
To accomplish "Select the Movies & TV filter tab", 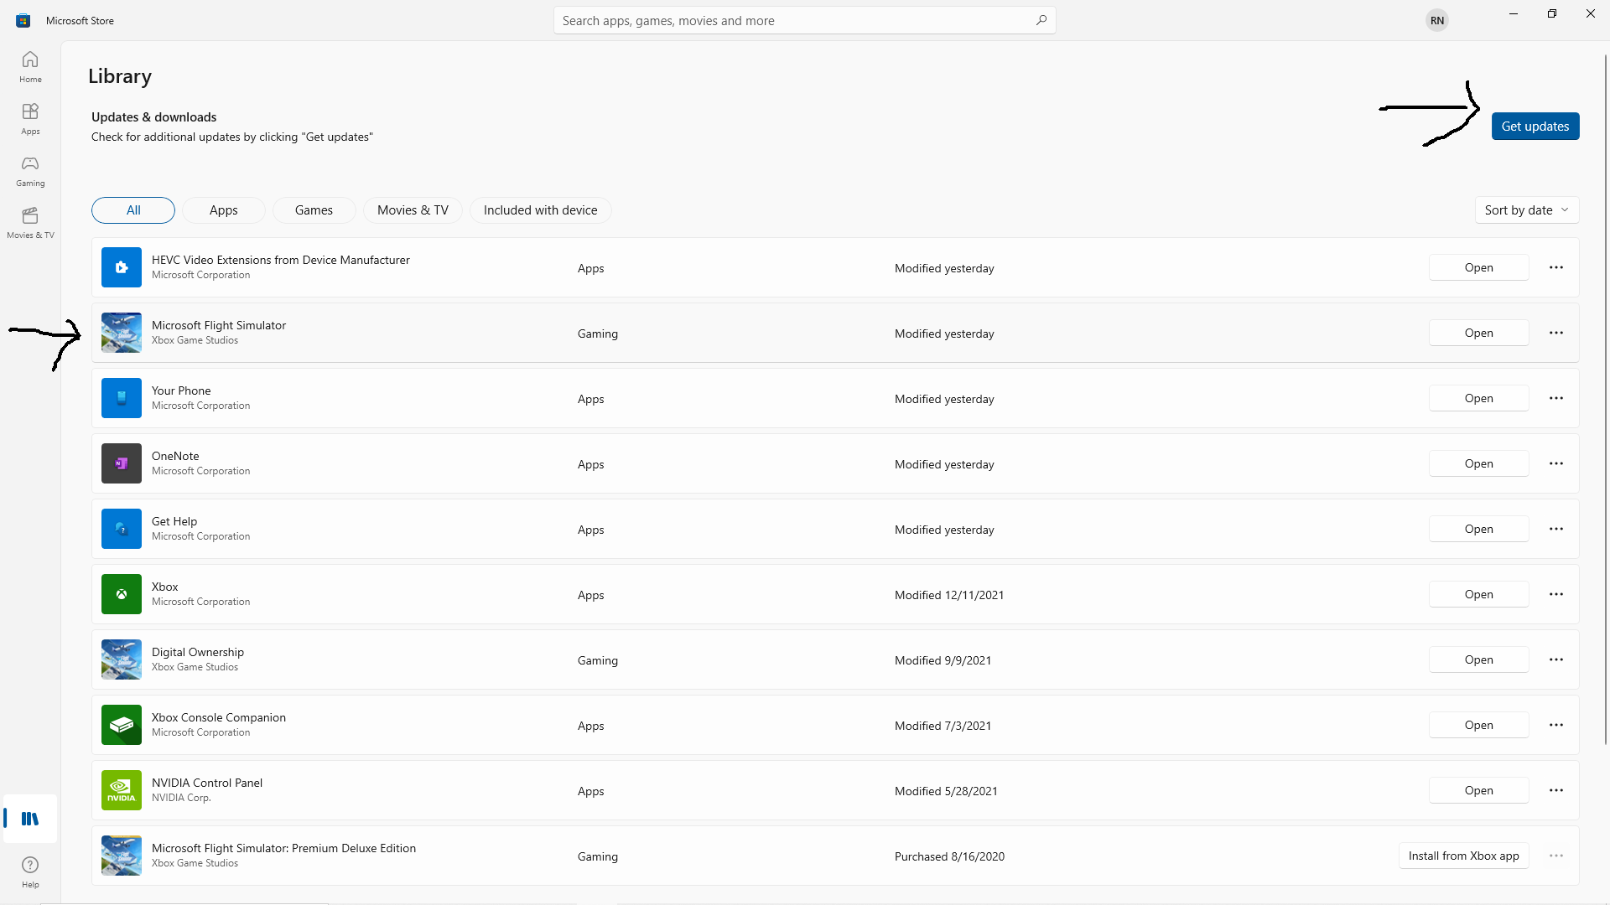I will [413, 210].
